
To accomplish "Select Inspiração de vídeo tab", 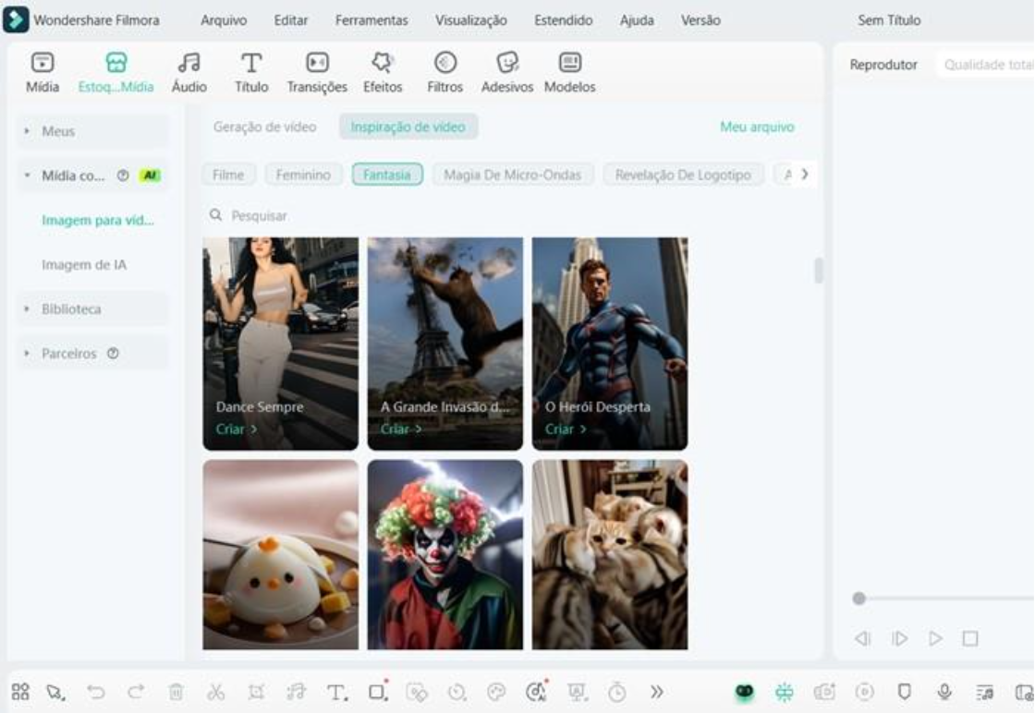I will (x=408, y=127).
